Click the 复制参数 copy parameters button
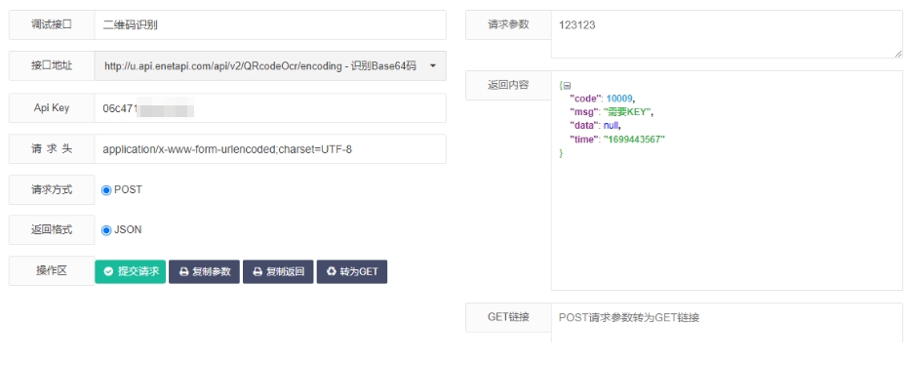Screen dimensions: 911x365 [x=204, y=271]
